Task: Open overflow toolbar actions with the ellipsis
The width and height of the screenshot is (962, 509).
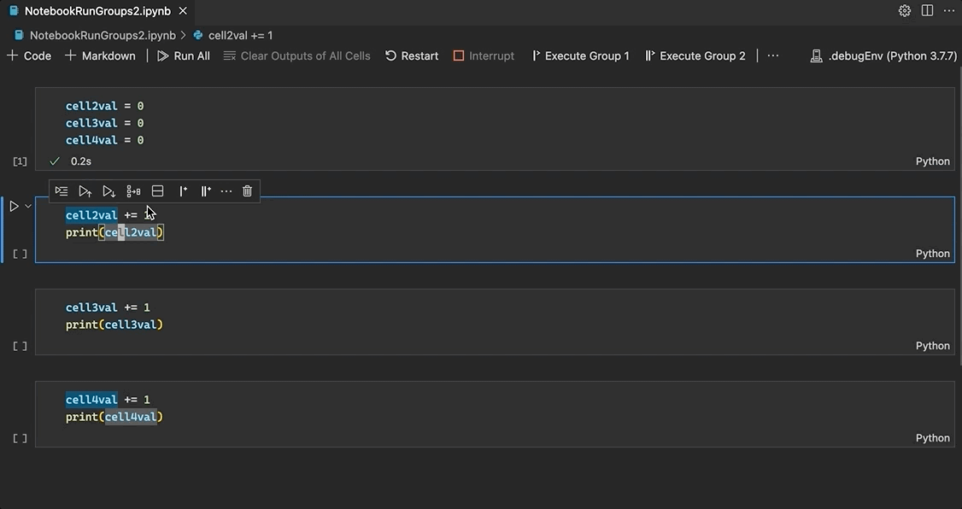Action: coord(772,55)
